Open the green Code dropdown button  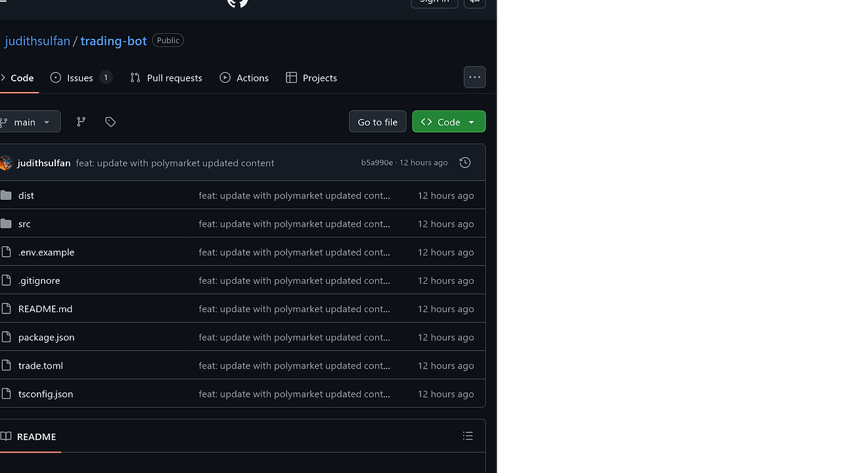(449, 122)
